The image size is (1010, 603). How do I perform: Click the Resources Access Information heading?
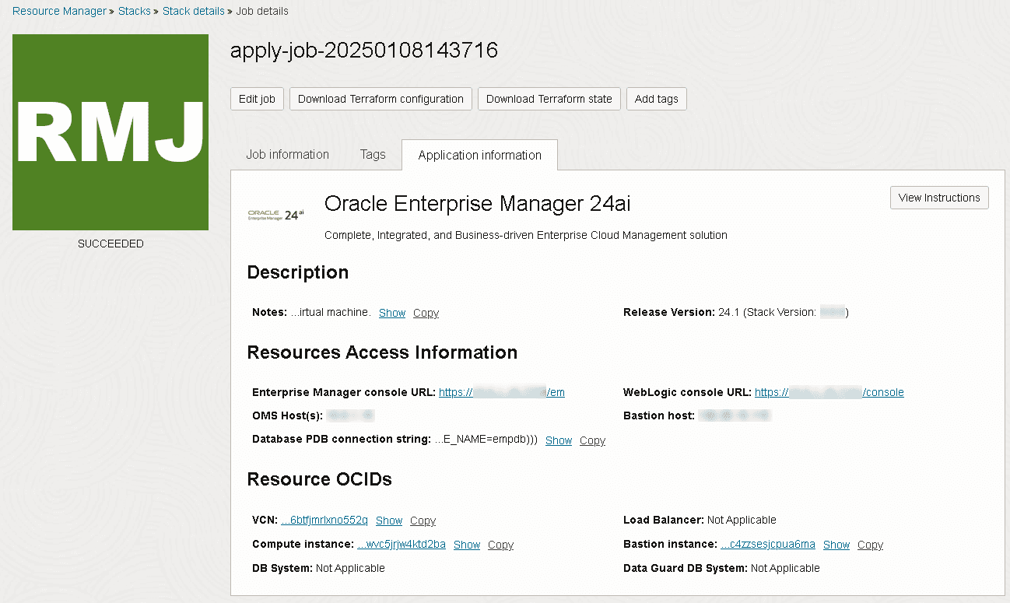point(382,352)
